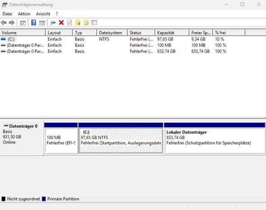This screenshot has width=266, height=210.
Task: Select the 100 MB EFI partition block
Action: pos(61,141)
